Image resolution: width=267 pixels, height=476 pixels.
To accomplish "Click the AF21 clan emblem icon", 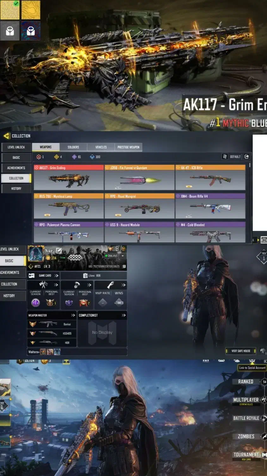I will [x=31, y=266].
